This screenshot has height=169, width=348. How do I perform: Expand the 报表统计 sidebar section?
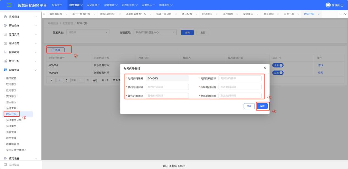[36, 52]
